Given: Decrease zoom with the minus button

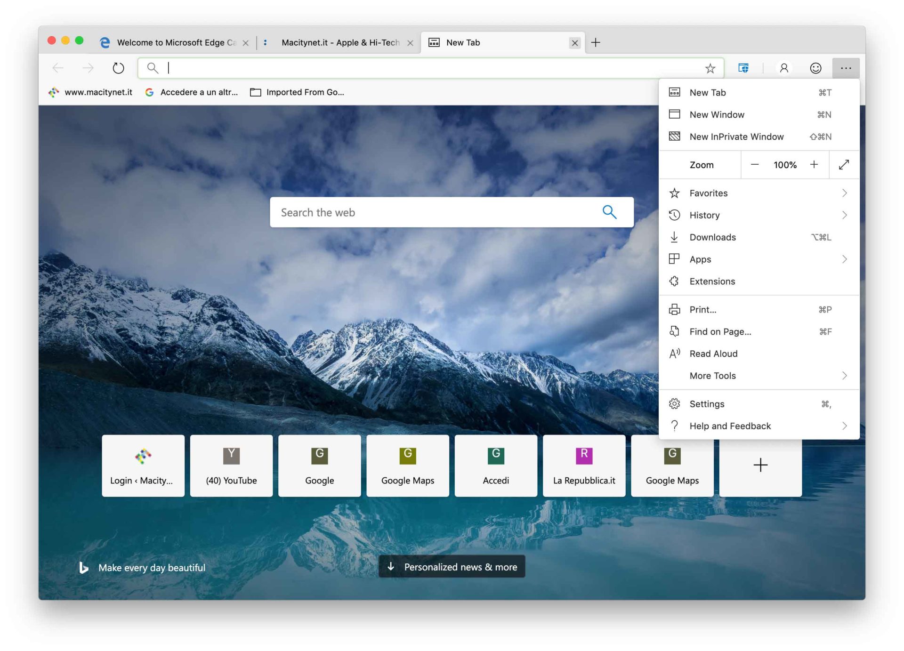Looking at the screenshot, I should click(x=755, y=164).
